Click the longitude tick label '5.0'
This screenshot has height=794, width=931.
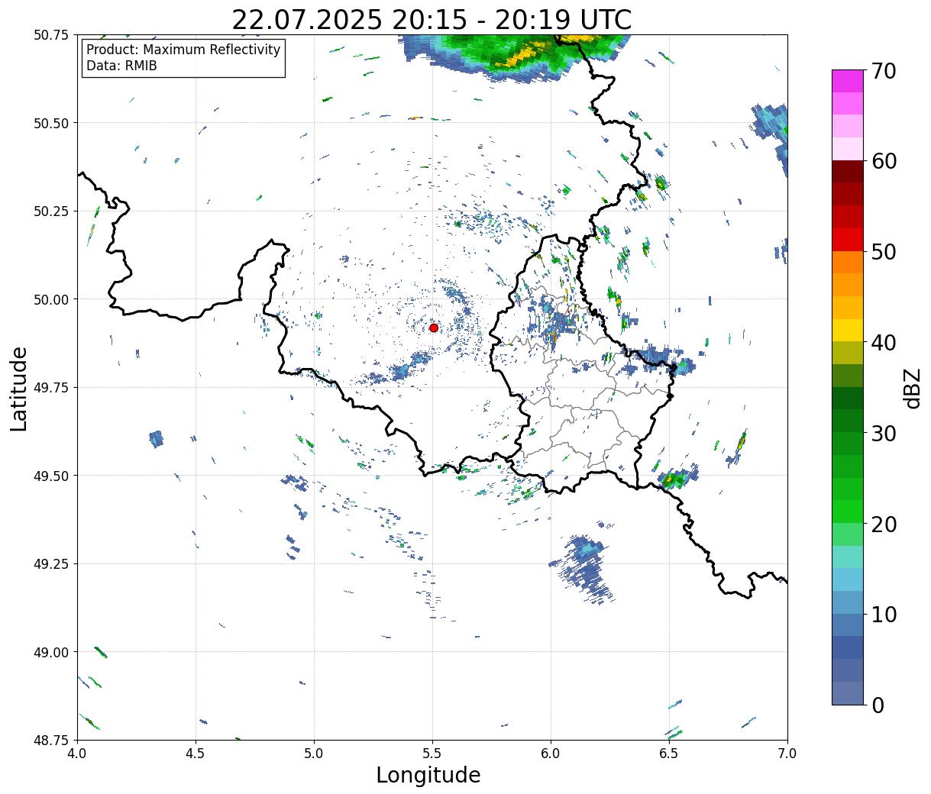(x=314, y=753)
